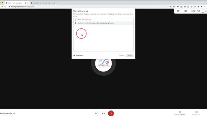The height and width of the screenshot is (116, 207).
Task: Close the Meet browser tab
Action: 28,3
